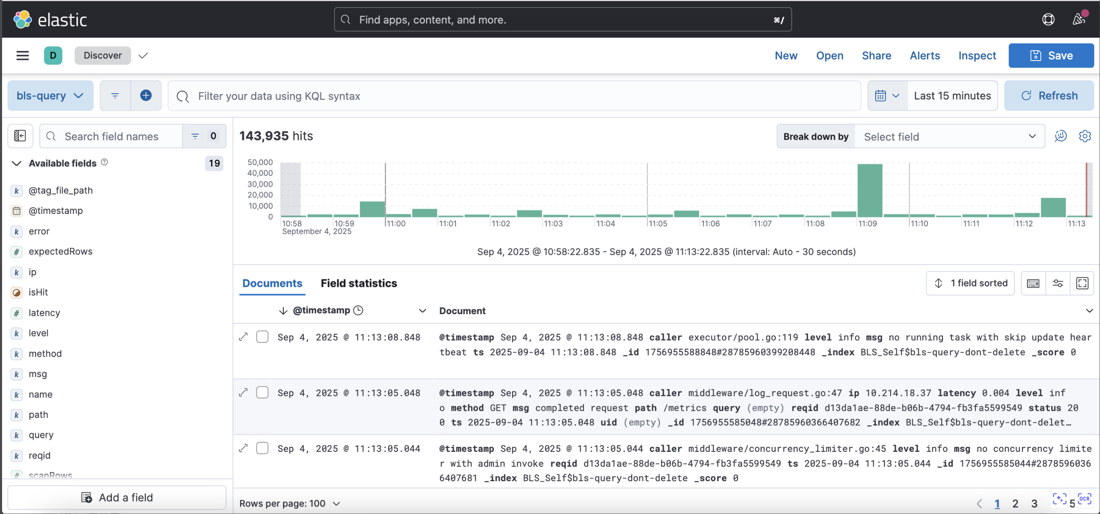Open the main navigation hamburger menu
This screenshot has width=1100, height=514.
[x=23, y=56]
